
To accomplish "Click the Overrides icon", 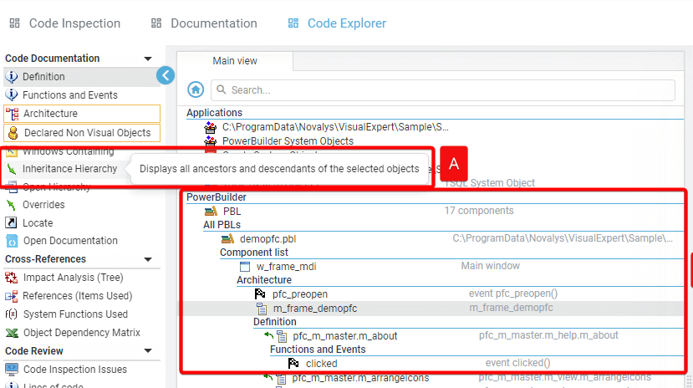I will click(x=11, y=205).
